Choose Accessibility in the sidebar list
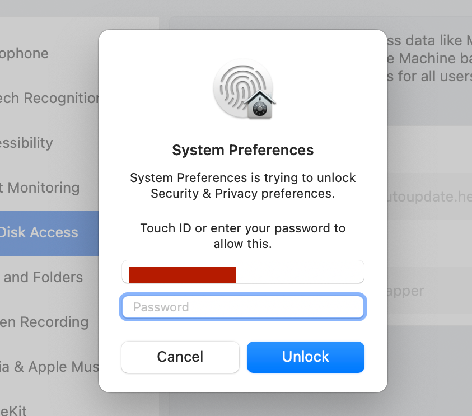Image resolution: width=472 pixels, height=416 pixels. coord(26,143)
